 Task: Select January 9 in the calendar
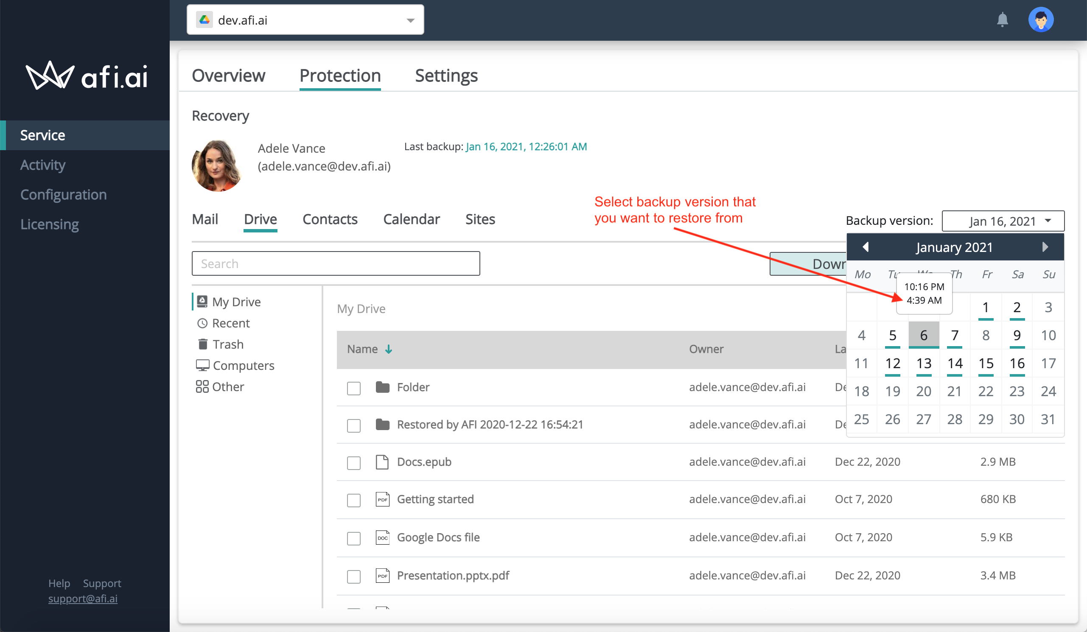coord(1017,335)
